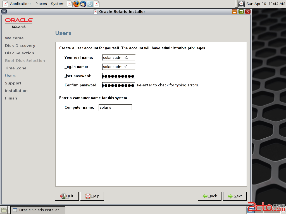Open the Applications menu

pos(21,4)
